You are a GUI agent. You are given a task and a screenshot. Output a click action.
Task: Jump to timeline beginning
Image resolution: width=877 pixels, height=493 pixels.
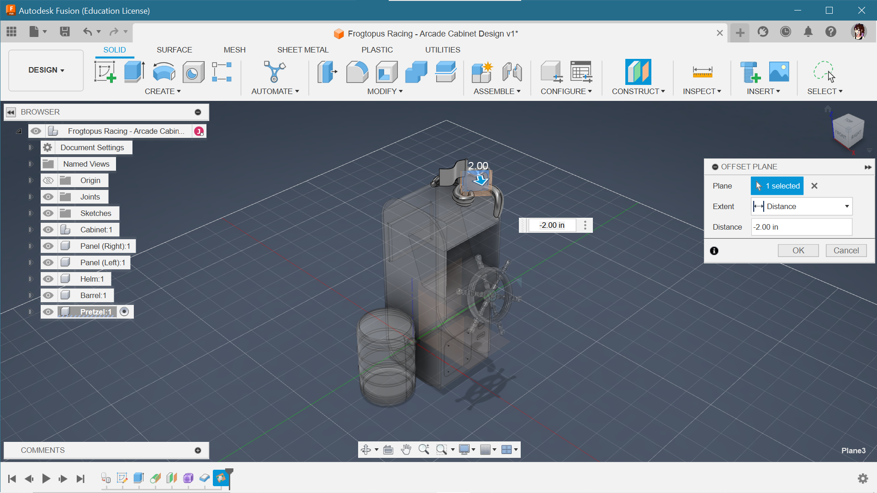12,478
